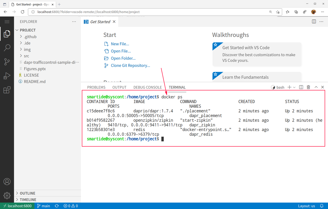
Task: Expand the src folder
Action: coord(47,56)
